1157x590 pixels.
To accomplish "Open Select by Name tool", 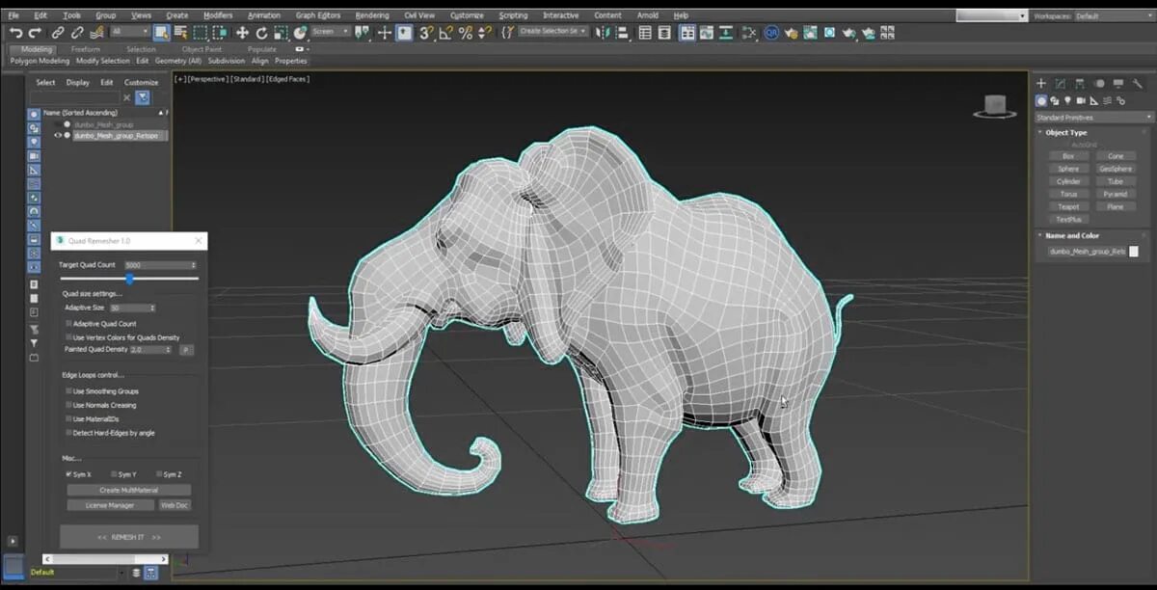I will click(180, 32).
